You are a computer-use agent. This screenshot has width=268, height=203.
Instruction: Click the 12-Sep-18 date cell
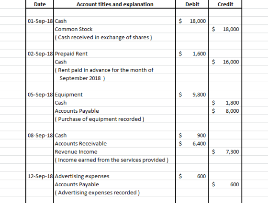pyautogui.click(x=40, y=176)
